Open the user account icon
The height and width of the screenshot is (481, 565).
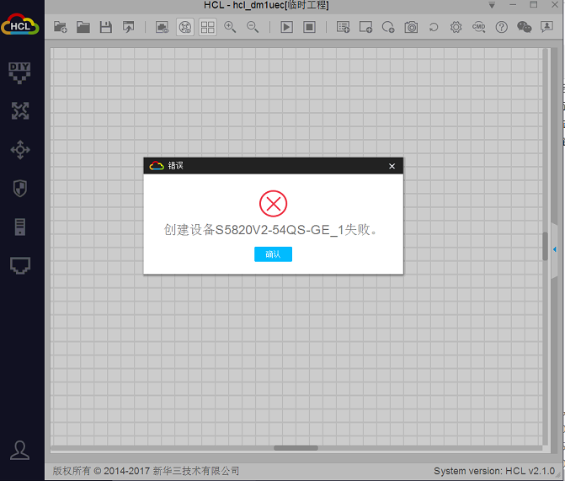pos(20,450)
